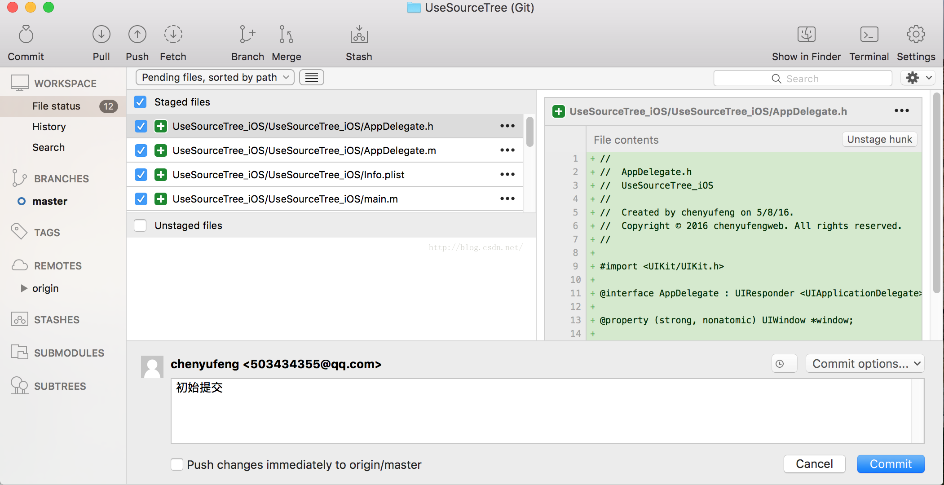Click the blue Commit button
The width and height of the screenshot is (944, 485).
pyautogui.click(x=890, y=464)
